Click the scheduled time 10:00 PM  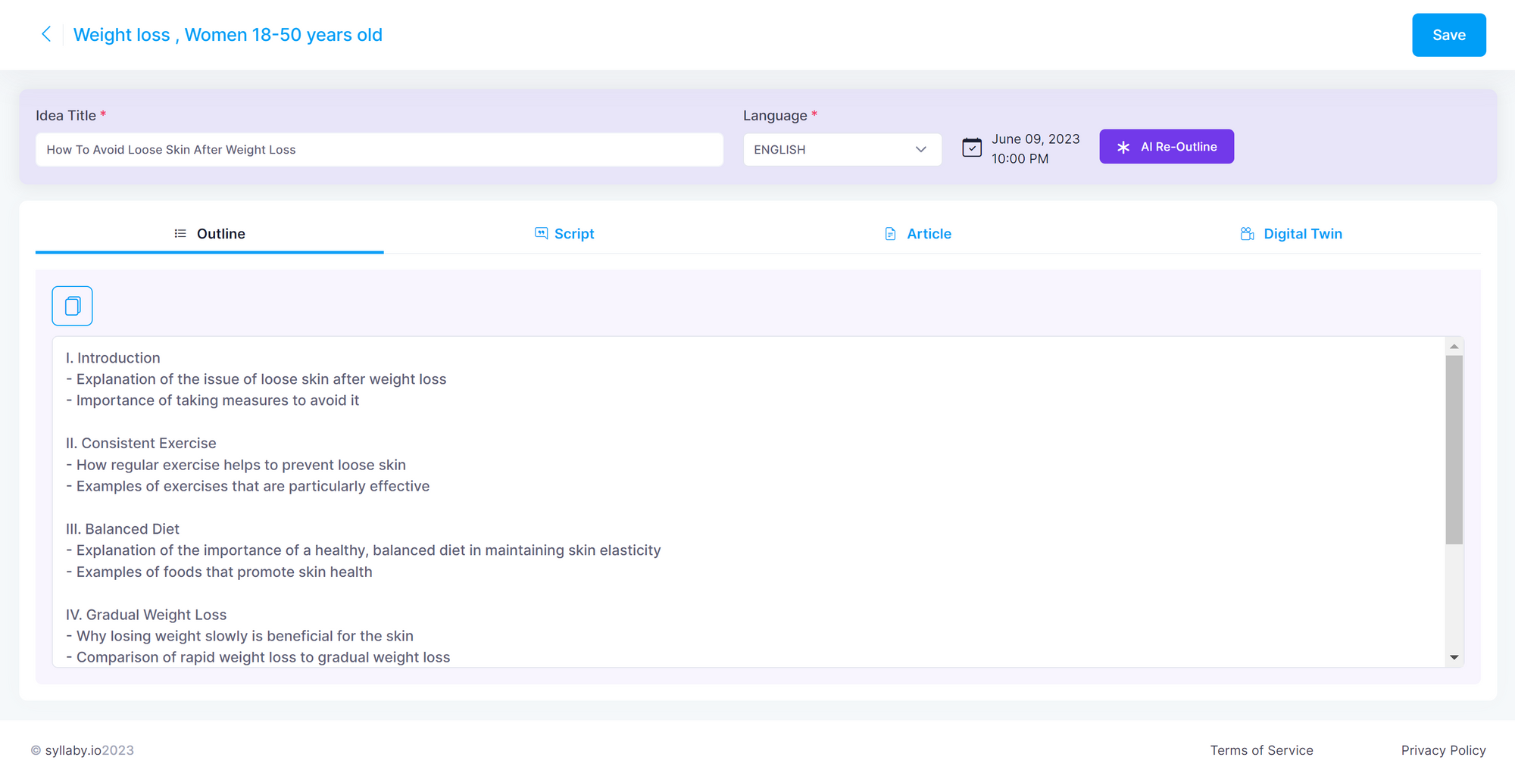pos(1020,159)
